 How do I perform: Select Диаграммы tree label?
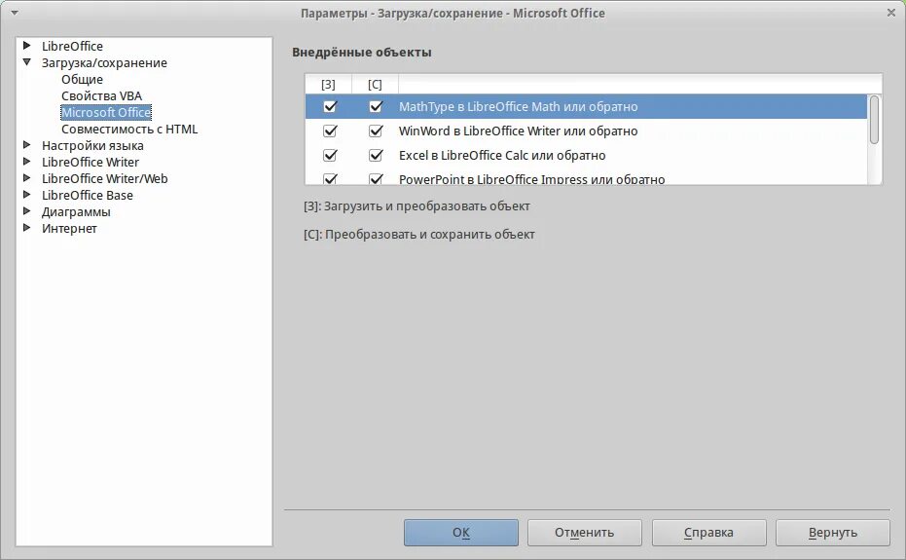click(x=76, y=211)
